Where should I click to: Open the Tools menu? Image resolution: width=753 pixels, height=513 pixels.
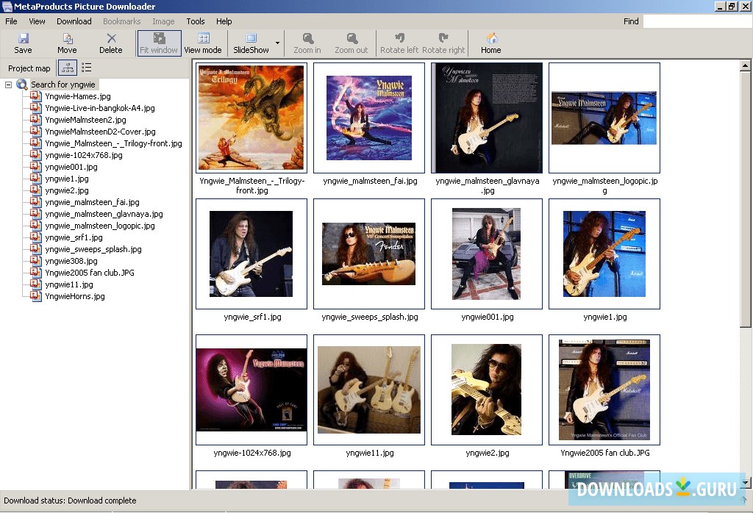coord(195,21)
